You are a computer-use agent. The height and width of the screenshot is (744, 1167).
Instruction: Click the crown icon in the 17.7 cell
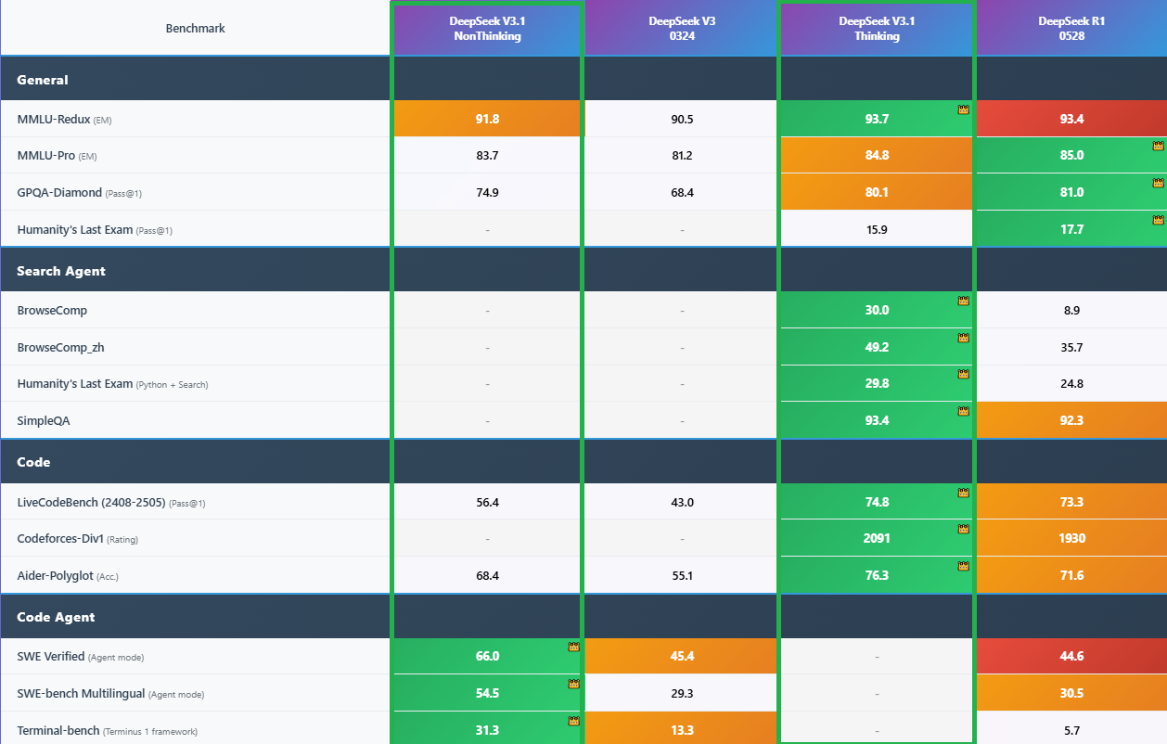1158,220
